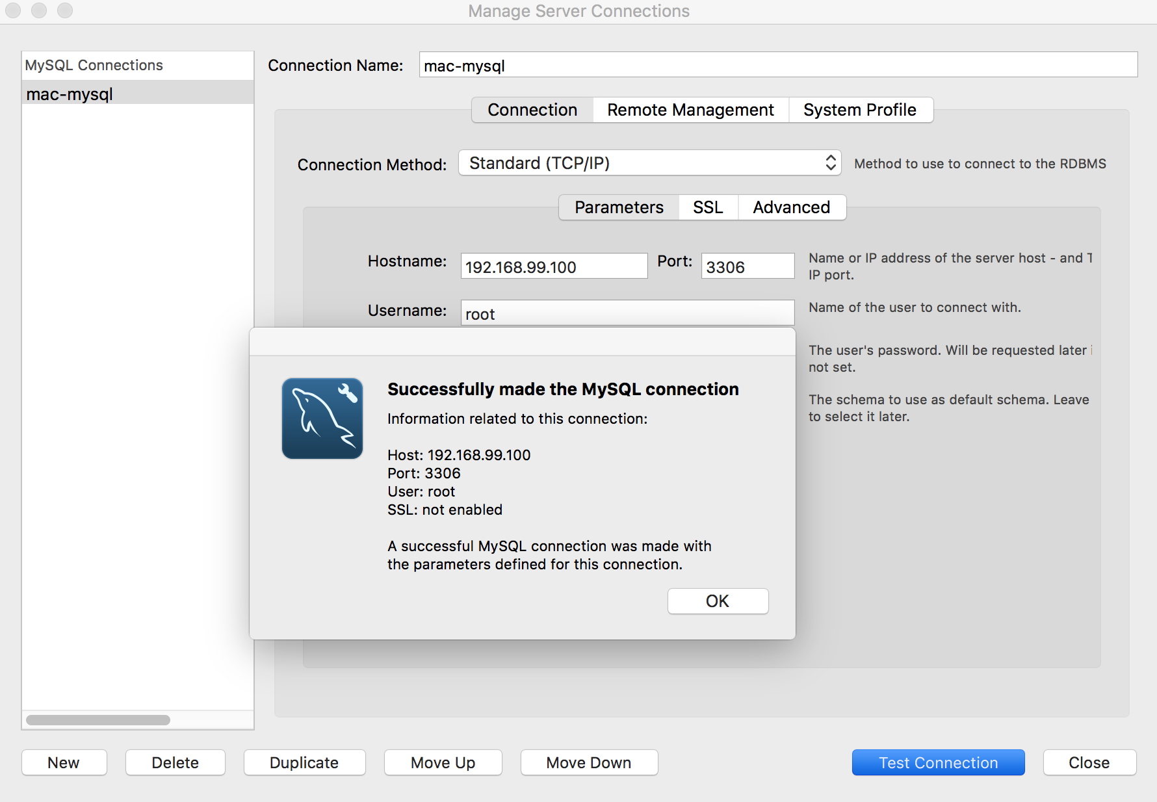The width and height of the screenshot is (1157, 802).
Task: Click the Close button at bottom right
Action: pos(1089,762)
